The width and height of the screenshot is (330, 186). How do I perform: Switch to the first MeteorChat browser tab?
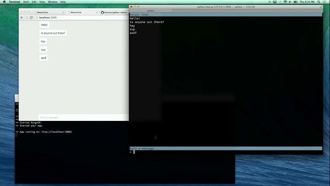click(49, 12)
